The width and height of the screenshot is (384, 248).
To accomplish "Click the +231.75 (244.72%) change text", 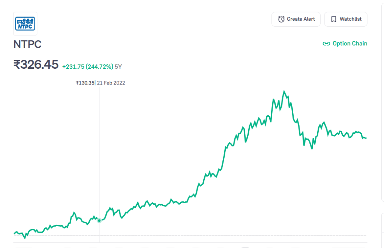I will 87,67.
